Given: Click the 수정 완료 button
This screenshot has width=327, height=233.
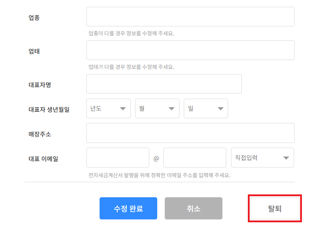Looking at the screenshot, I should point(128,208).
